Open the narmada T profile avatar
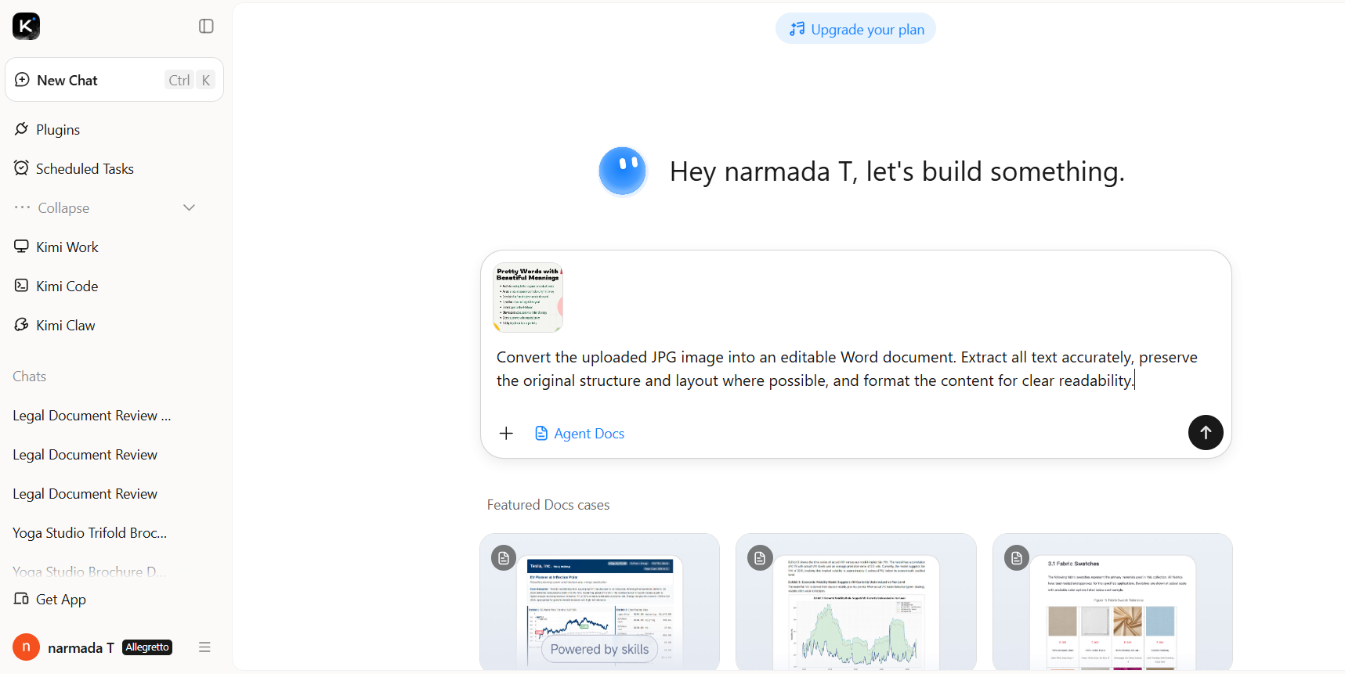 [x=26, y=647]
